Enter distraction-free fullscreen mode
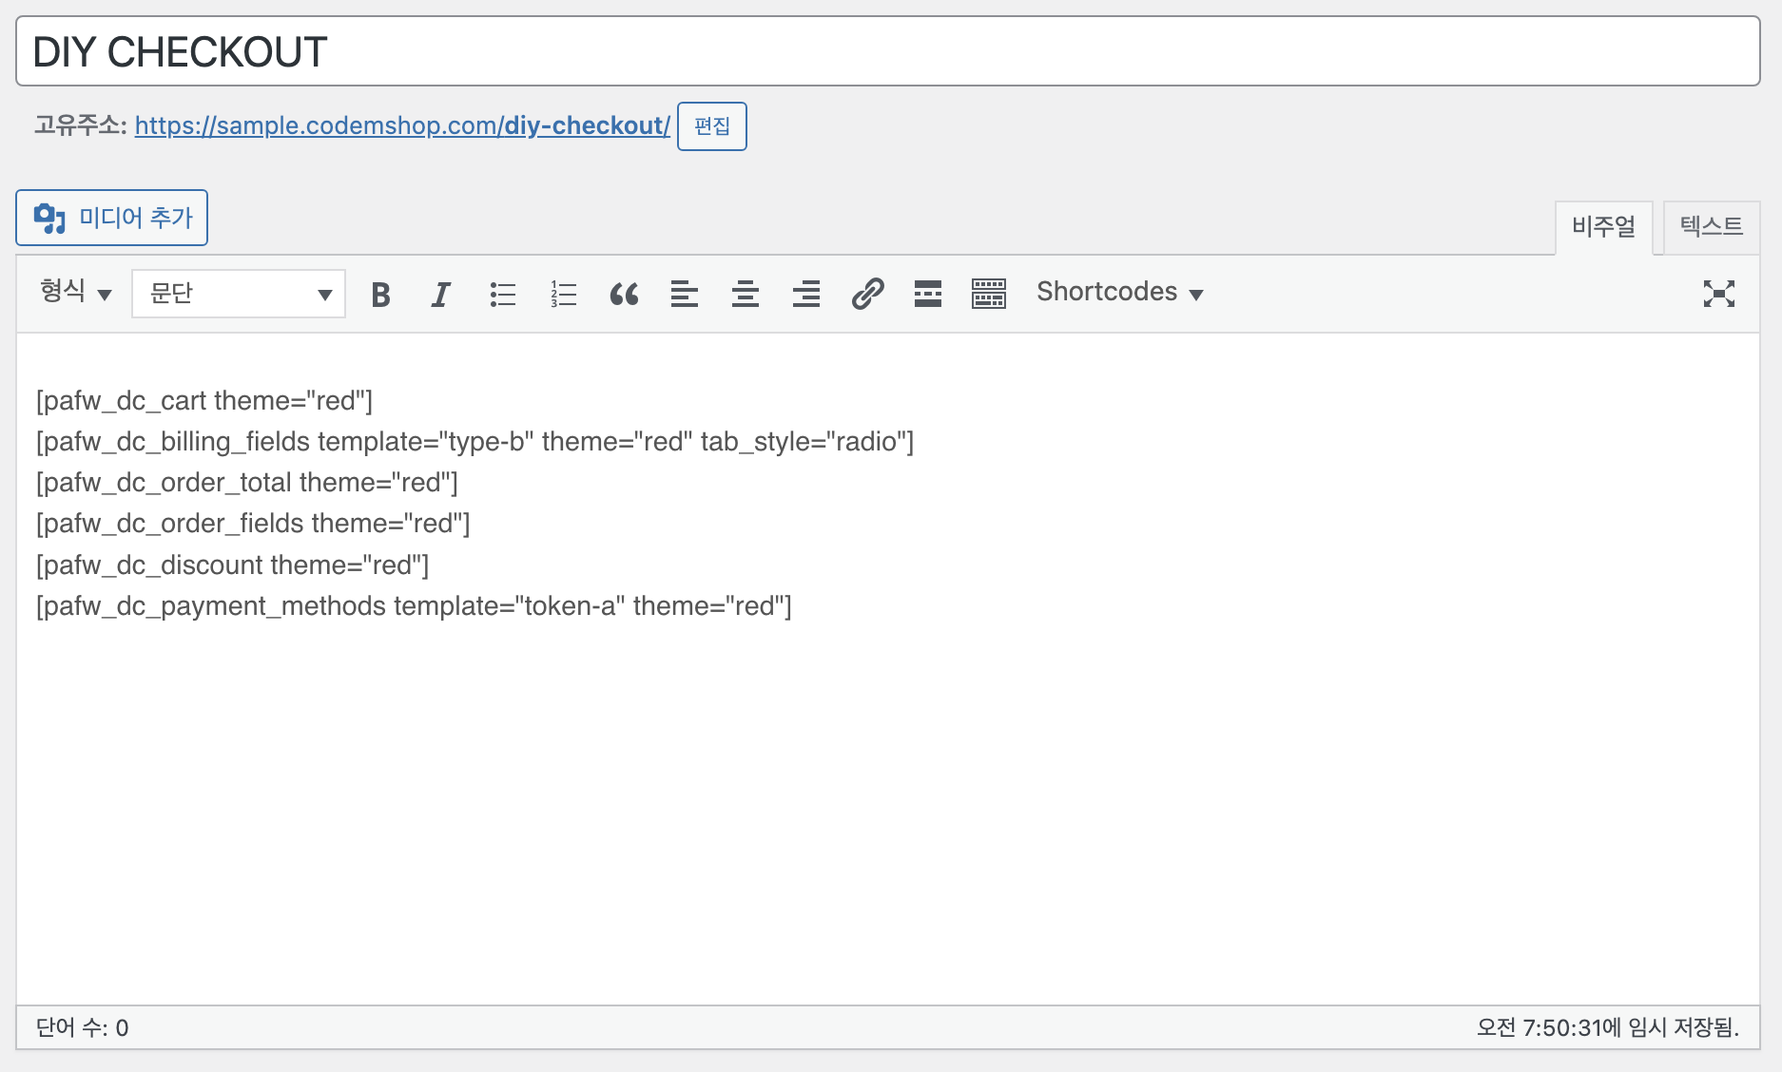 click(x=1718, y=294)
